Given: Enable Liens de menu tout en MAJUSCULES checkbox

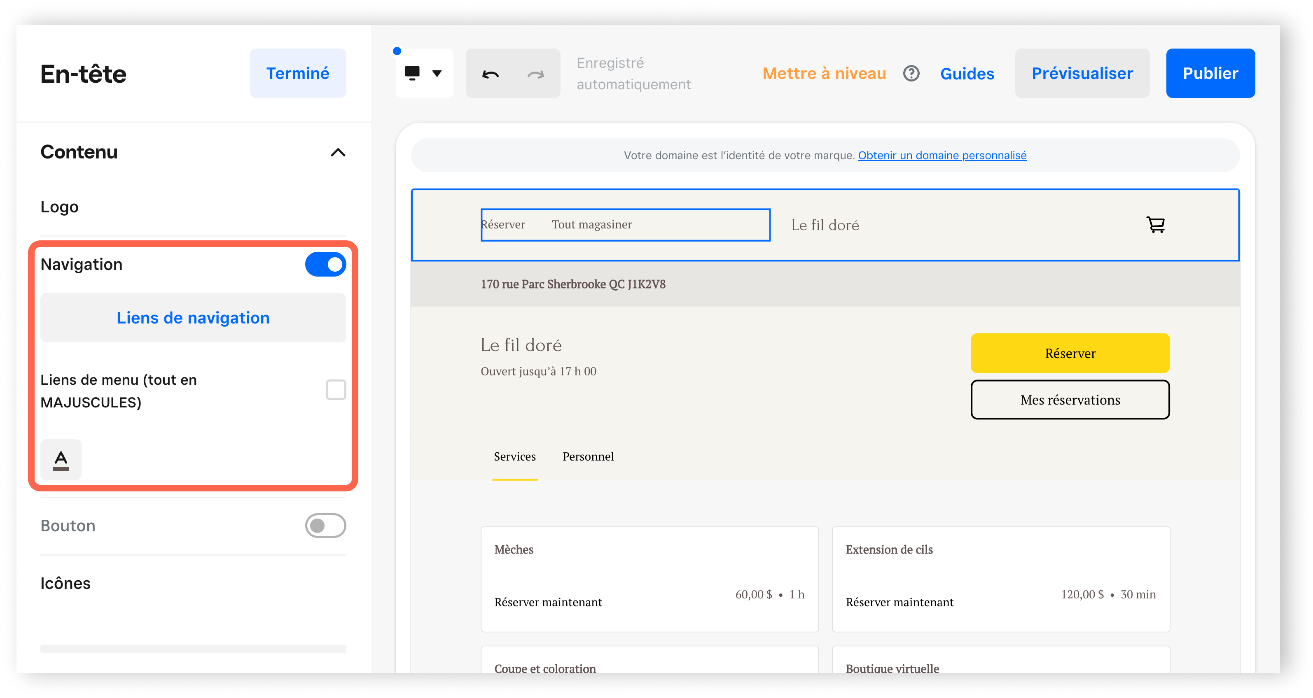Looking at the screenshot, I should point(334,391).
